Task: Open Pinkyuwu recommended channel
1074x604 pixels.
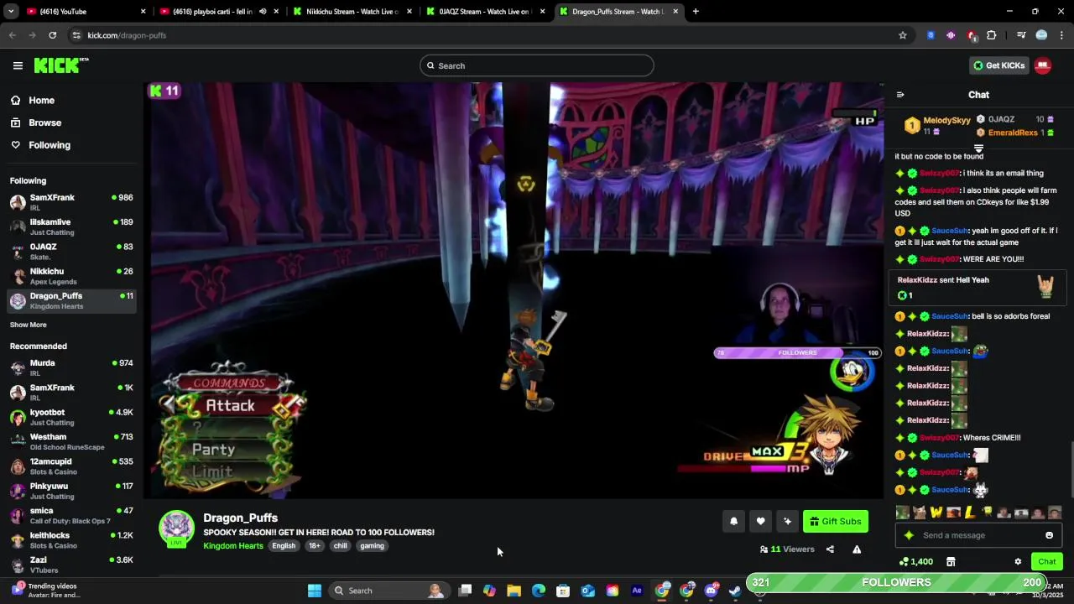Action: pyautogui.click(x=71, y=491)
